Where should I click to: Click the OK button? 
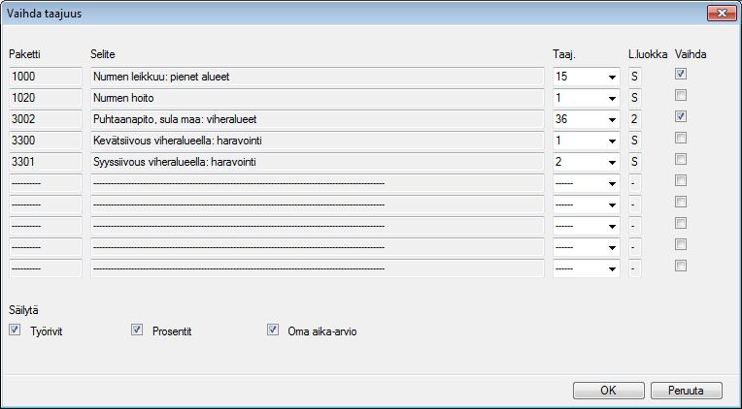click(x=609, y=391)
